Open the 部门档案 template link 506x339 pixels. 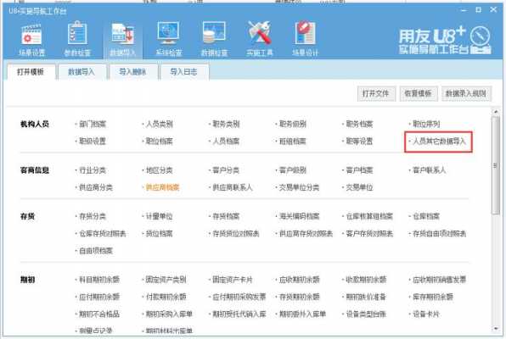(x=93, y=124)
